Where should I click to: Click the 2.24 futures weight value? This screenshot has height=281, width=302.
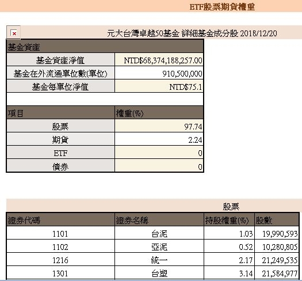196,140
